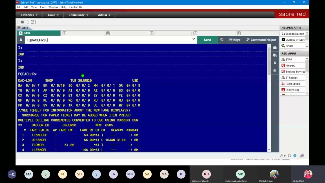Click the broadcast signal notifications status icon
The width and height of the screenshot is (325, 183).
tap(281, 156)
